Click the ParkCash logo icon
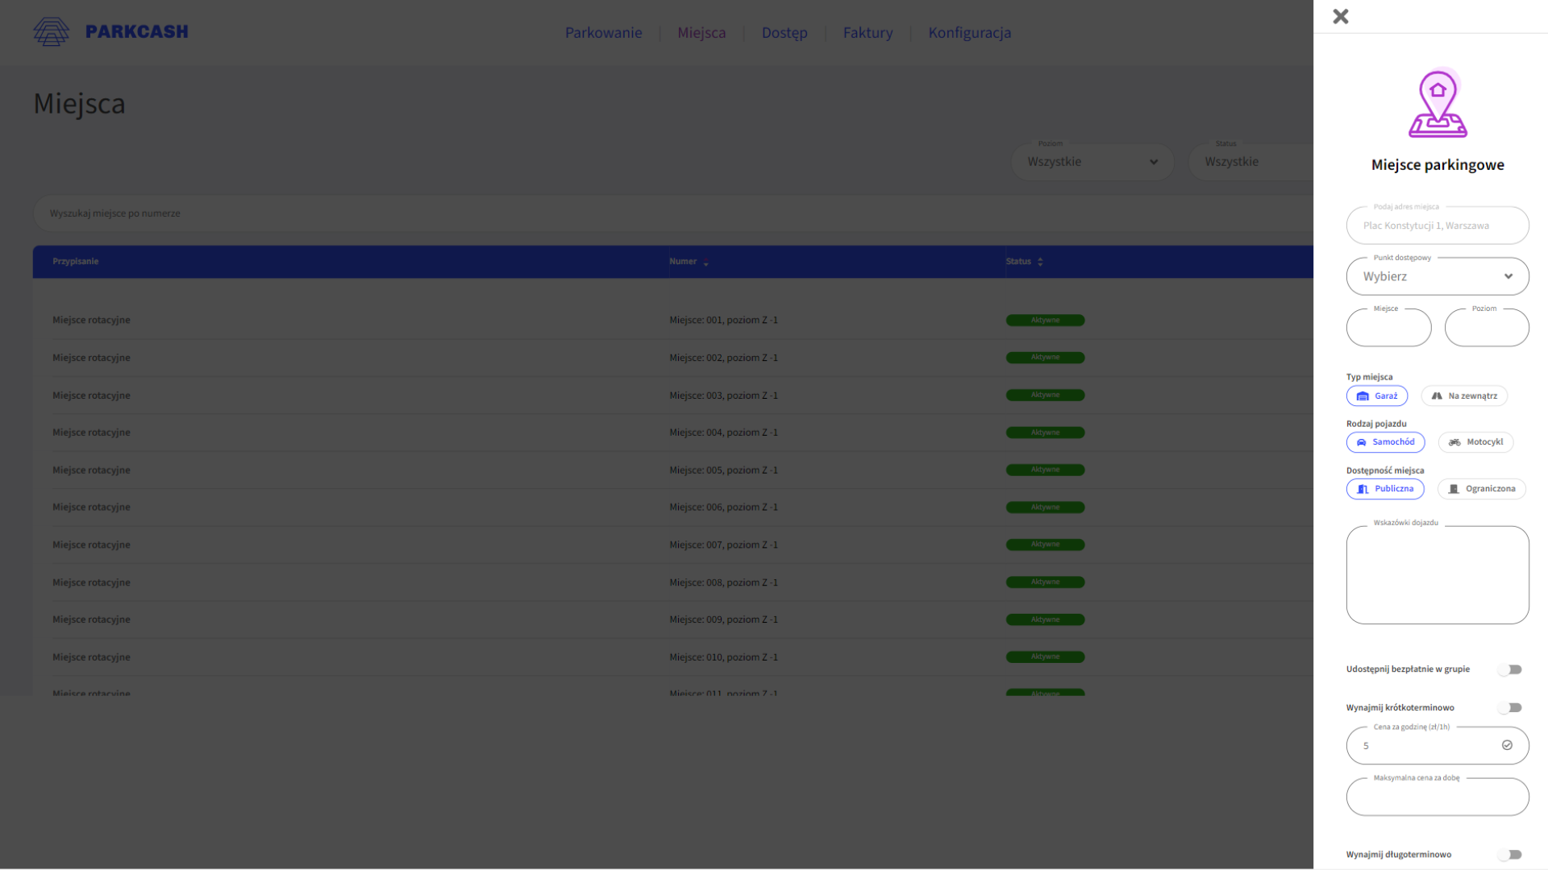Viewport: 1548px width, 870px height. pos(51,32)
